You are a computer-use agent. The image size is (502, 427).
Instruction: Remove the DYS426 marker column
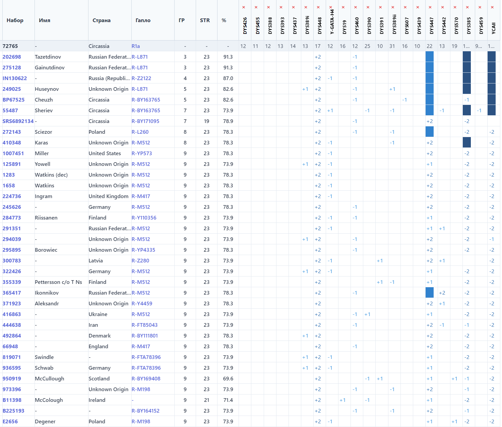(x=244, y=7)
